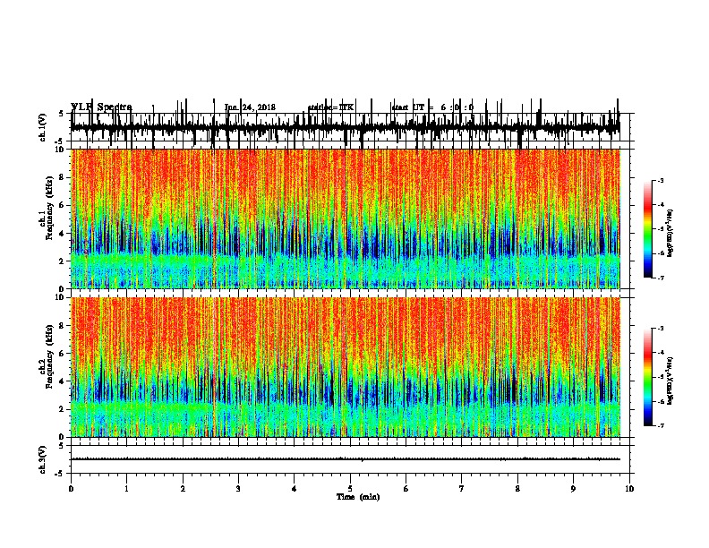
Task: Click the ch.1 colorbar "log(PSD)" label
Action: (671, 234)
